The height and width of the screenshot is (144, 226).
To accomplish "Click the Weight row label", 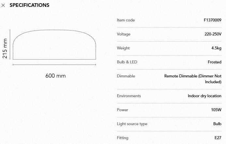I will 123,48.
